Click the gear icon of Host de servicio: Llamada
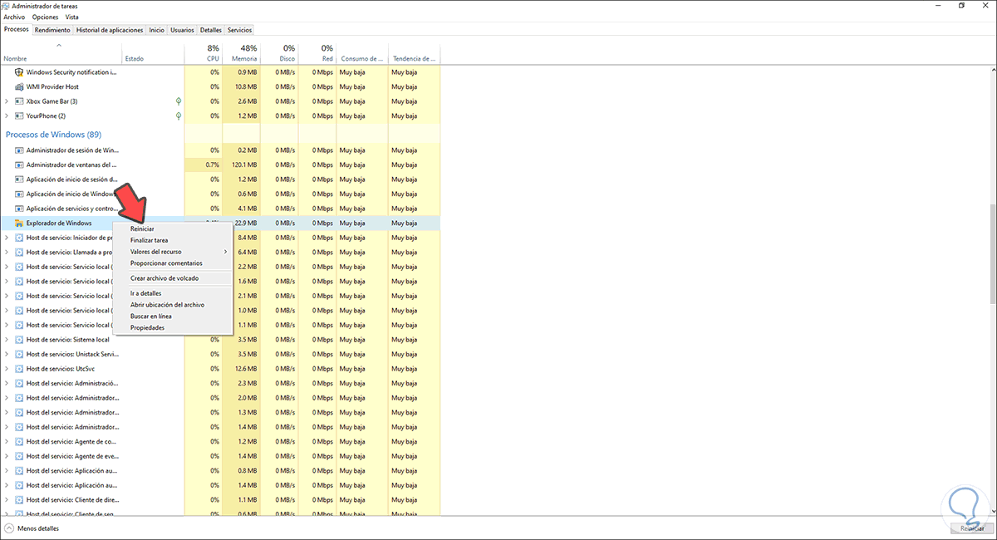This screenshot has width=997, height=540. coord(19,252)
